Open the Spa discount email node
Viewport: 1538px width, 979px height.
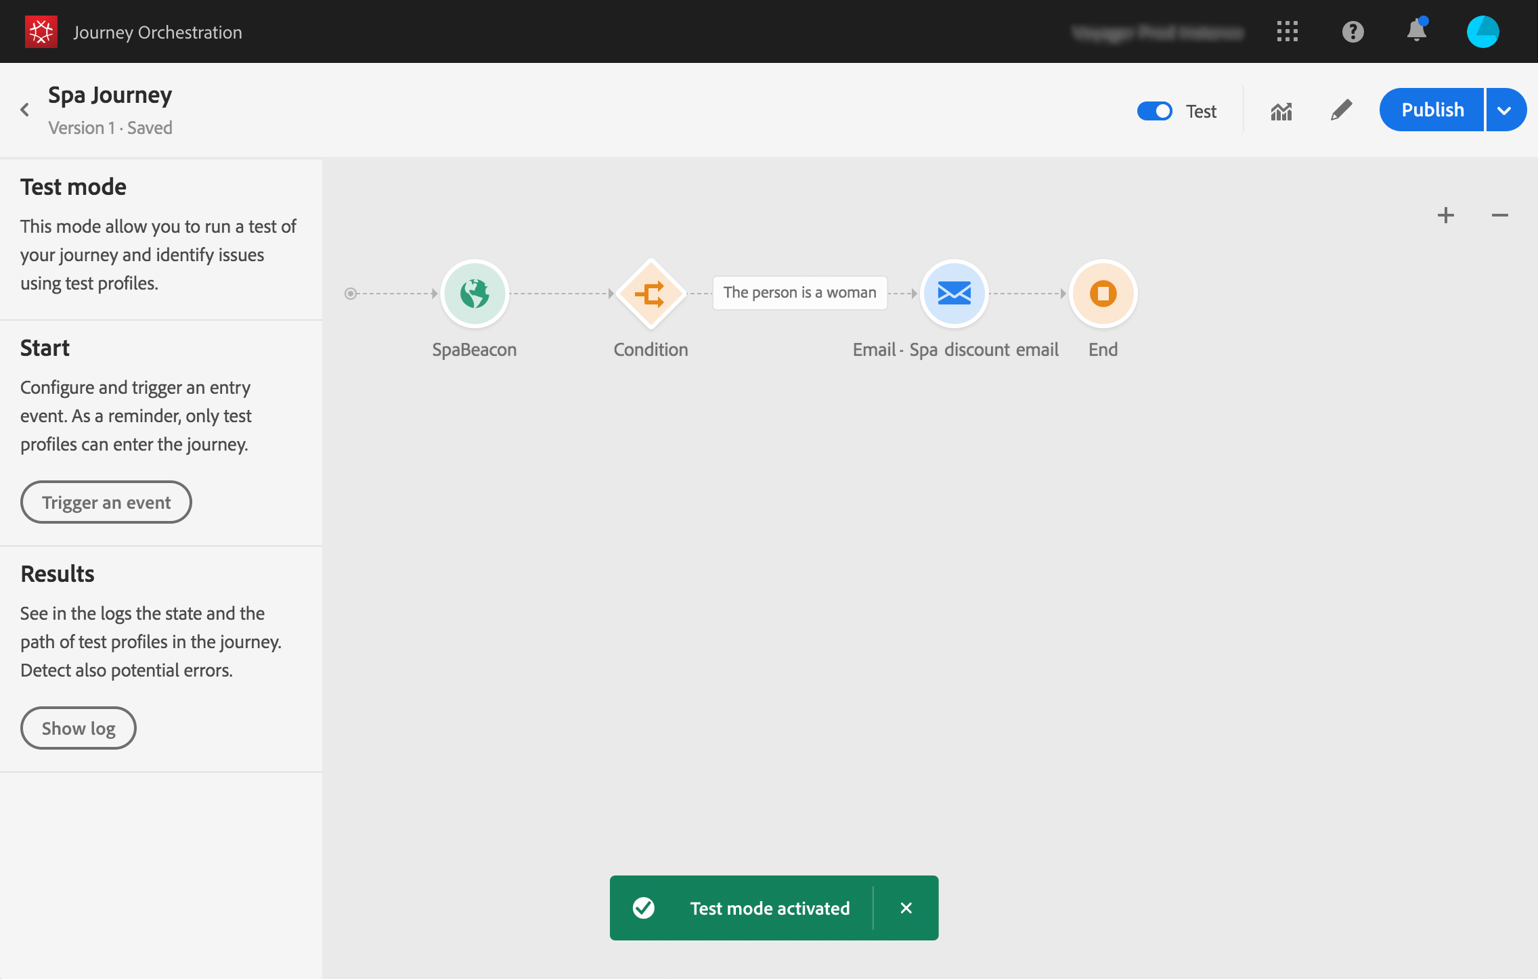pos(954,294)
